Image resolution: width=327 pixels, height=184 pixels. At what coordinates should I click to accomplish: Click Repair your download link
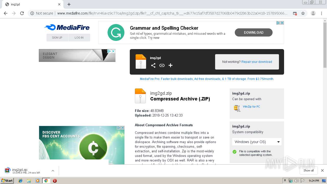(x=257, y=62)
